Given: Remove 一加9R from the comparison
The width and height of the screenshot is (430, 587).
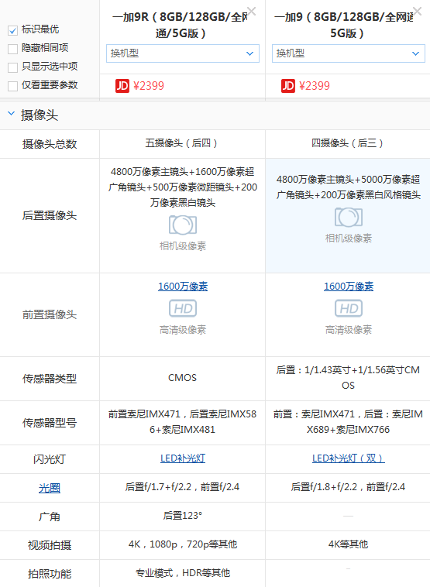Looking at the screenshot, I should 251,12.
